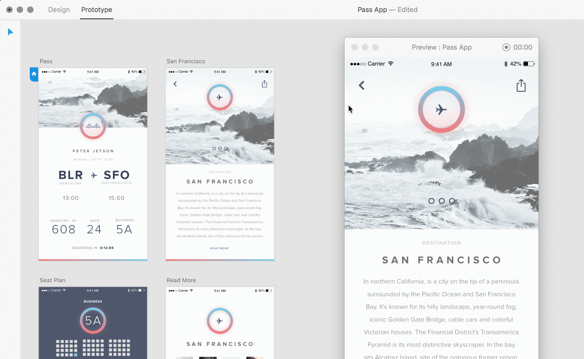This screenshot has width=584, height=359.
Task: Select the San Francisco artboard label
Action: [x=186, y=61]
